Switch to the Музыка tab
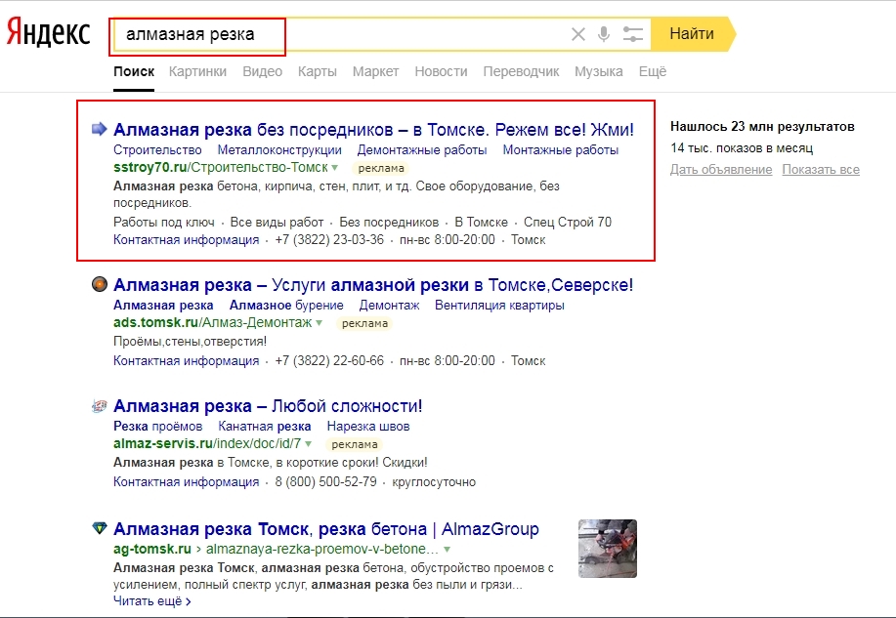896x618 pixels. (x=599, y=71)
